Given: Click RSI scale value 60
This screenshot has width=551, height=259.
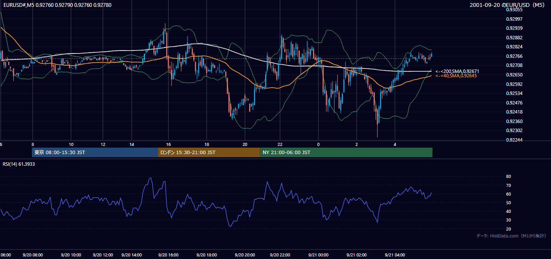Looking at the screenshot, I should pyautogui.click(x=508, y=194).
